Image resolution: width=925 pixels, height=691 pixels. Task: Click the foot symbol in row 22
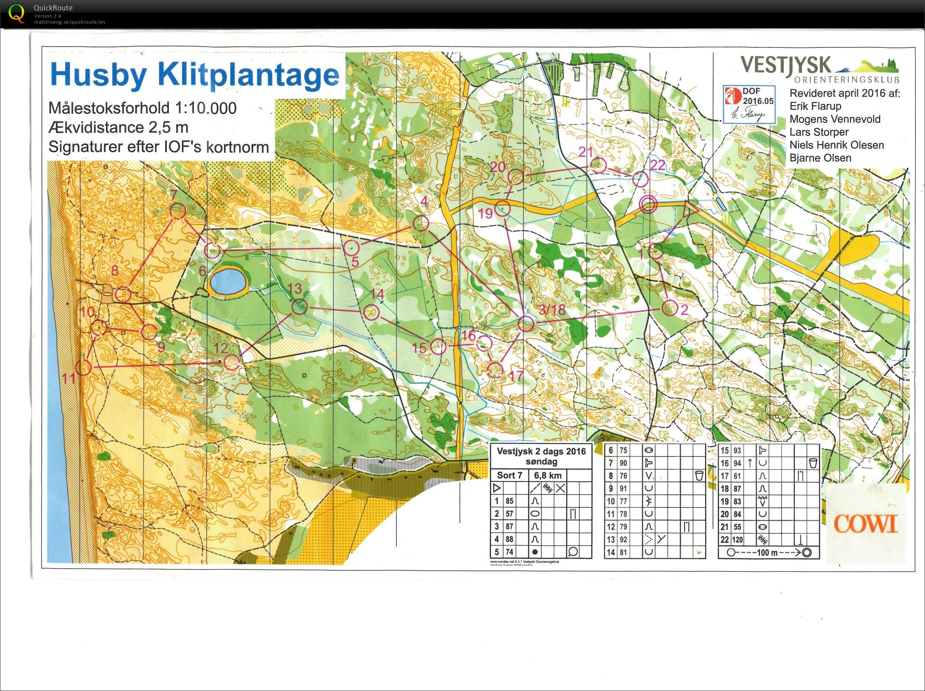pos(800,540)
